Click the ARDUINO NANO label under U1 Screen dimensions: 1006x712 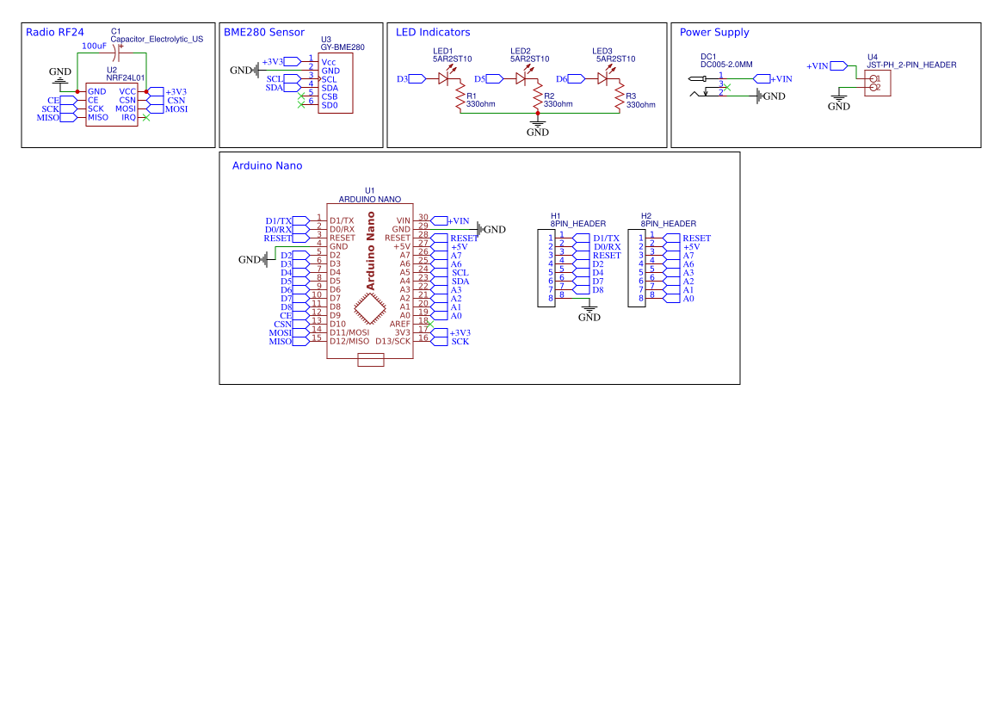point(369,200)
